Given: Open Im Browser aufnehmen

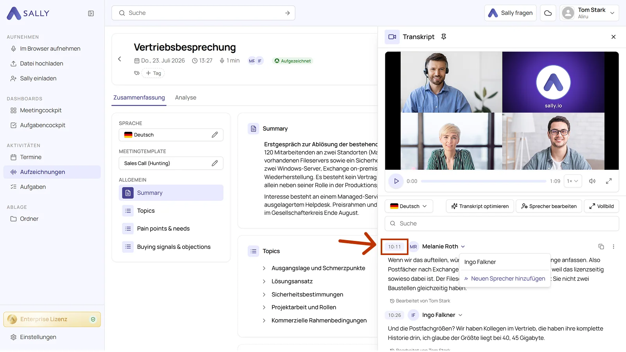Looking at the screenshot, I should point(52,48).
